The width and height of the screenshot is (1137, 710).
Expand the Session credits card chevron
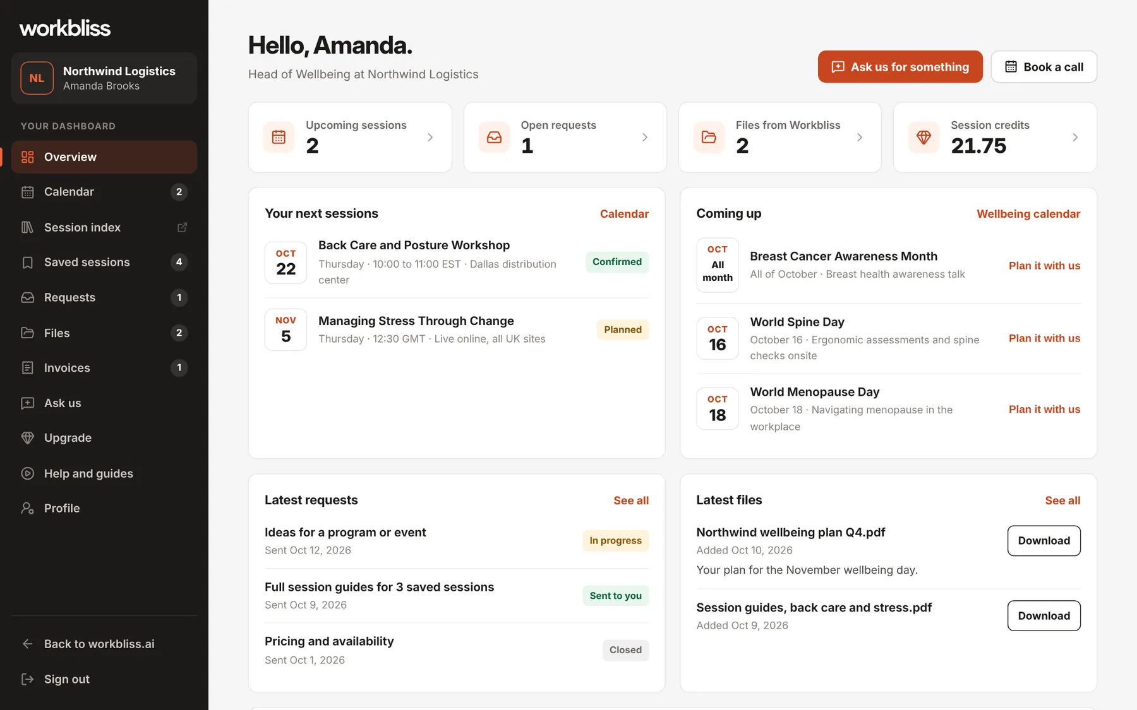1075,137
